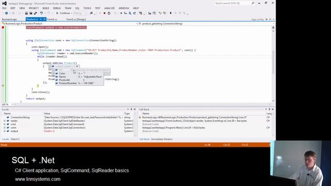Close the Call Stack panel
Screen dimensions: 331x186
(273, 109)
